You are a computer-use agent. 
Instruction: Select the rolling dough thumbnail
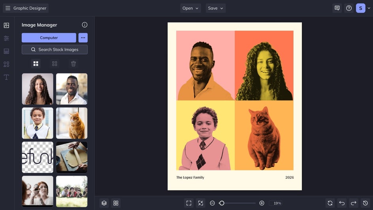pos(72,157)
